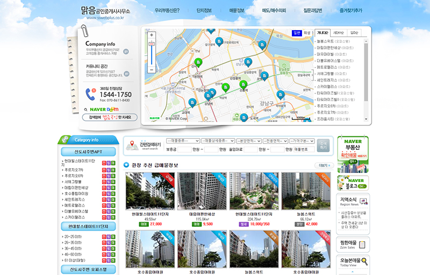Open the NAVER 부동산 확인매물 banner
Image resolution: width=430 pixels, height=275 pixels.
353,154
